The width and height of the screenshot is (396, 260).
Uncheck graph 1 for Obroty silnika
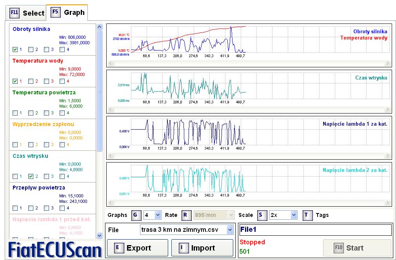(15, 49)
